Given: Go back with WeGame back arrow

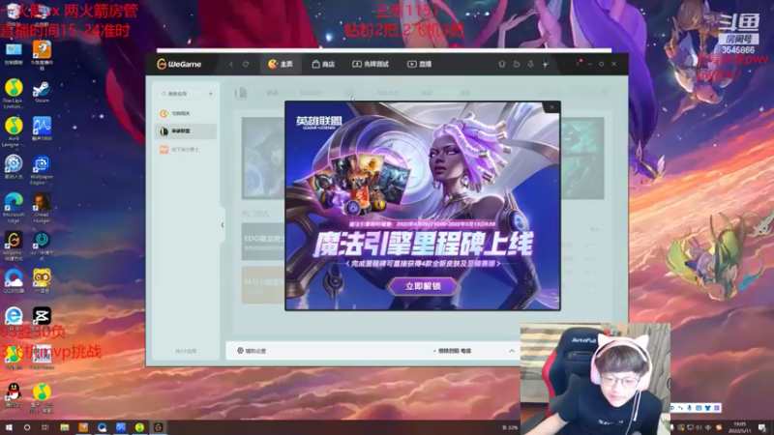Looking at the screenshot, I should coord(231,64).
